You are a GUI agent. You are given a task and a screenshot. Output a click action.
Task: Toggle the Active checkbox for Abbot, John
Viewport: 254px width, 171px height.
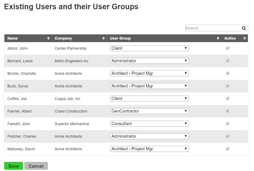[x=228, y=48]
